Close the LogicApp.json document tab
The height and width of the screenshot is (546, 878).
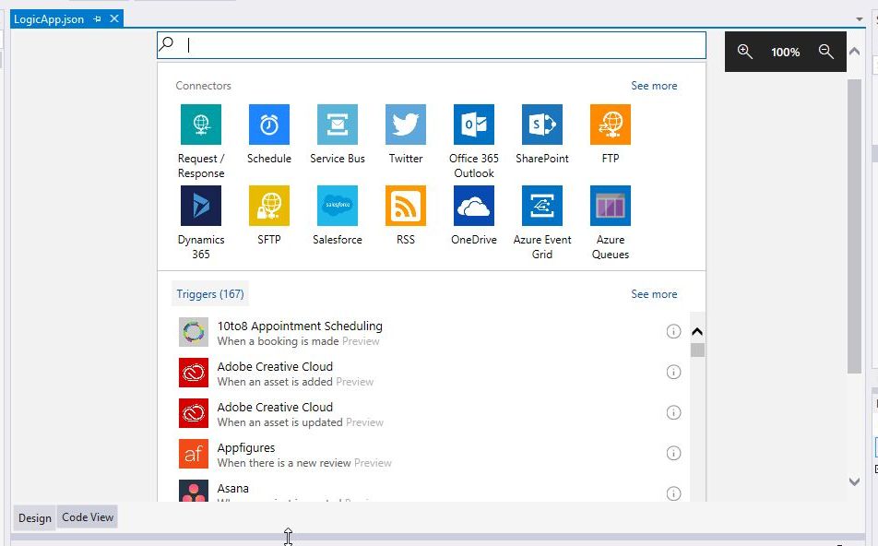point(114,19)
